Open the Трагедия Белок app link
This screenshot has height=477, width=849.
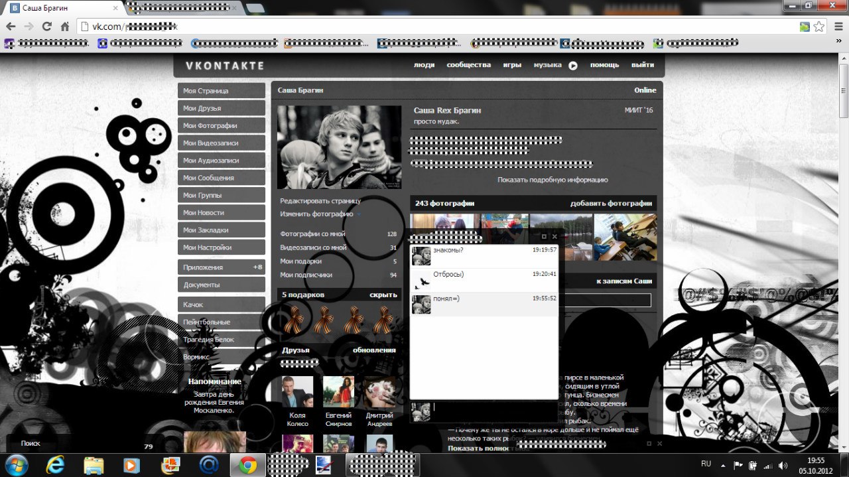coord(222,339)
